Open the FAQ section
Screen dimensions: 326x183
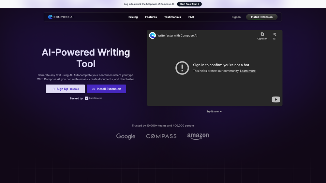[x=191, y=17]
